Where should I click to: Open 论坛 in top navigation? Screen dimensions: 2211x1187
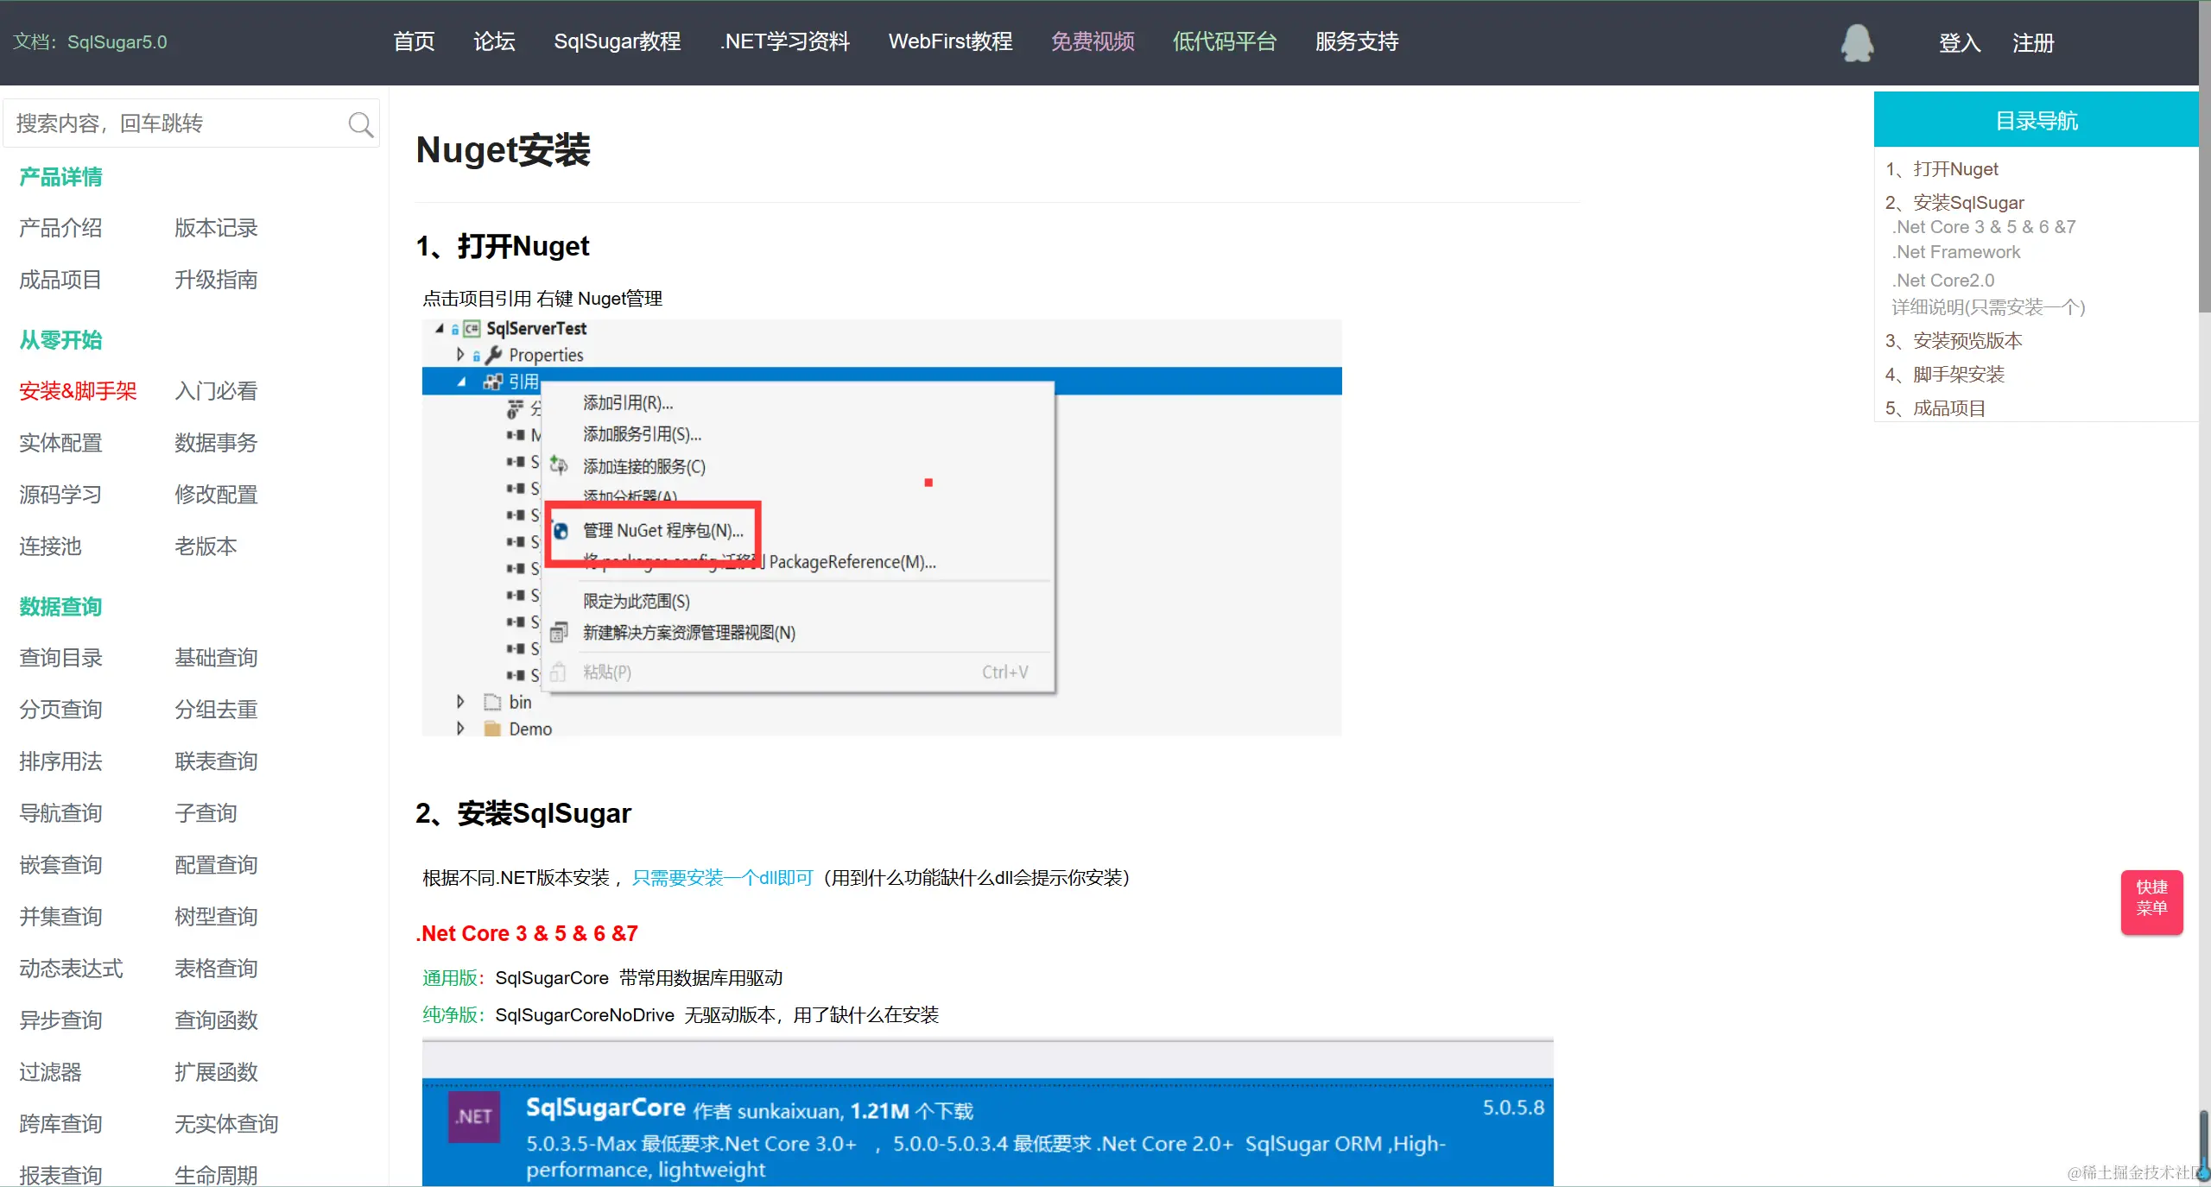point(494,41)
